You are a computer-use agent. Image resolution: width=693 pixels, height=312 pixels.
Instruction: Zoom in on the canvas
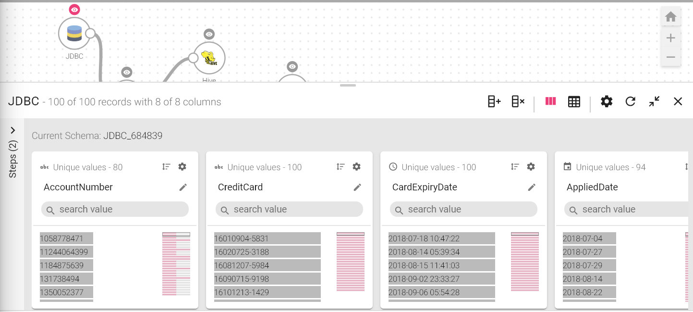(670, 38)
